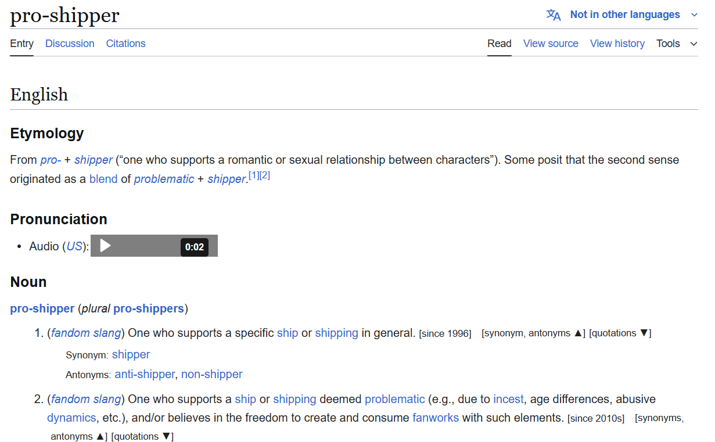Screen dimensions: 715x442
Task: Open the plural pro-shippers link
Action: (x=149, y=309)
